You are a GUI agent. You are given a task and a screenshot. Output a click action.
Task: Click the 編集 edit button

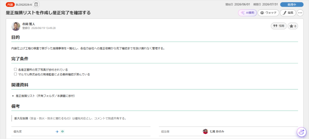(x=288, y=13)
